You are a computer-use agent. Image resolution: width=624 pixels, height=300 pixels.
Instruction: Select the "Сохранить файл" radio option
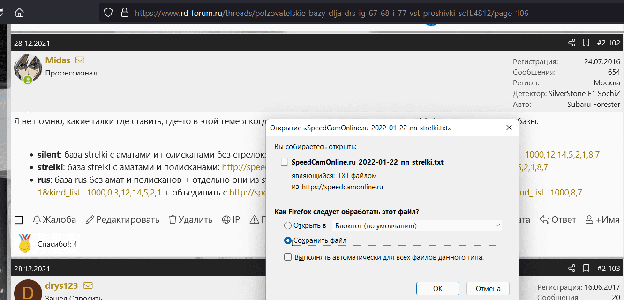(x=288, y=240)
